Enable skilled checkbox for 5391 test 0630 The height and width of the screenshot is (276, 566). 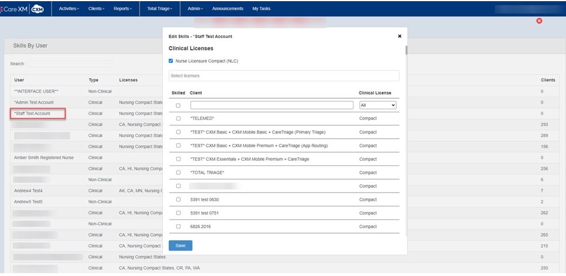pos(178,199)
